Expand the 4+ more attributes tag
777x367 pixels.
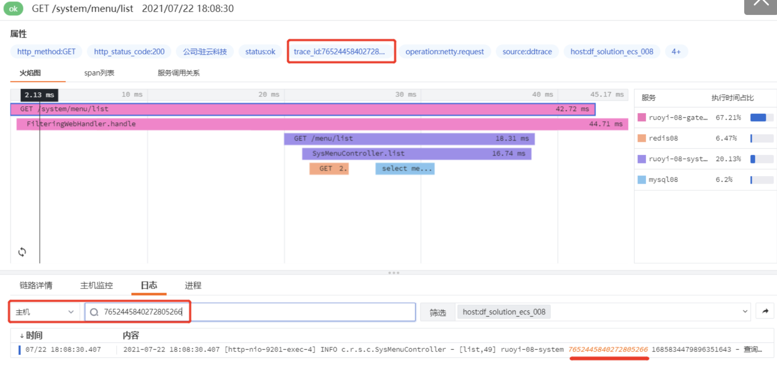click(676, 52)
